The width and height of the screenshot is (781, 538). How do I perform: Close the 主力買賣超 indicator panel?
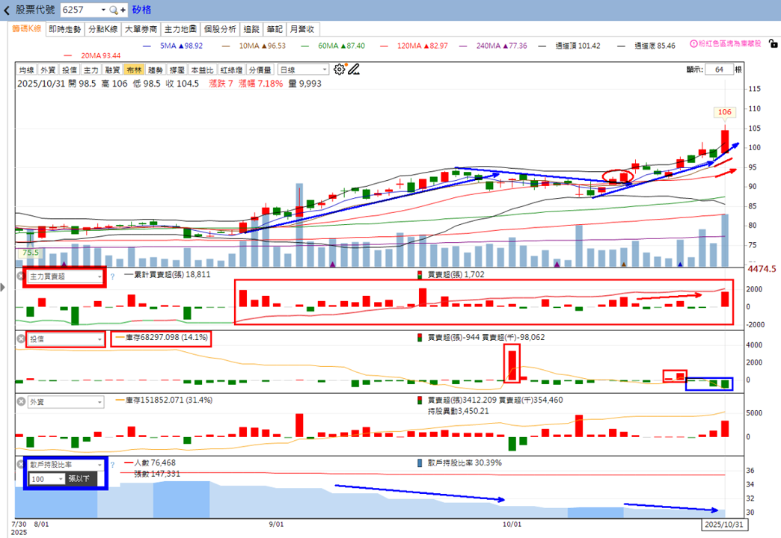[x=21, y=276]
